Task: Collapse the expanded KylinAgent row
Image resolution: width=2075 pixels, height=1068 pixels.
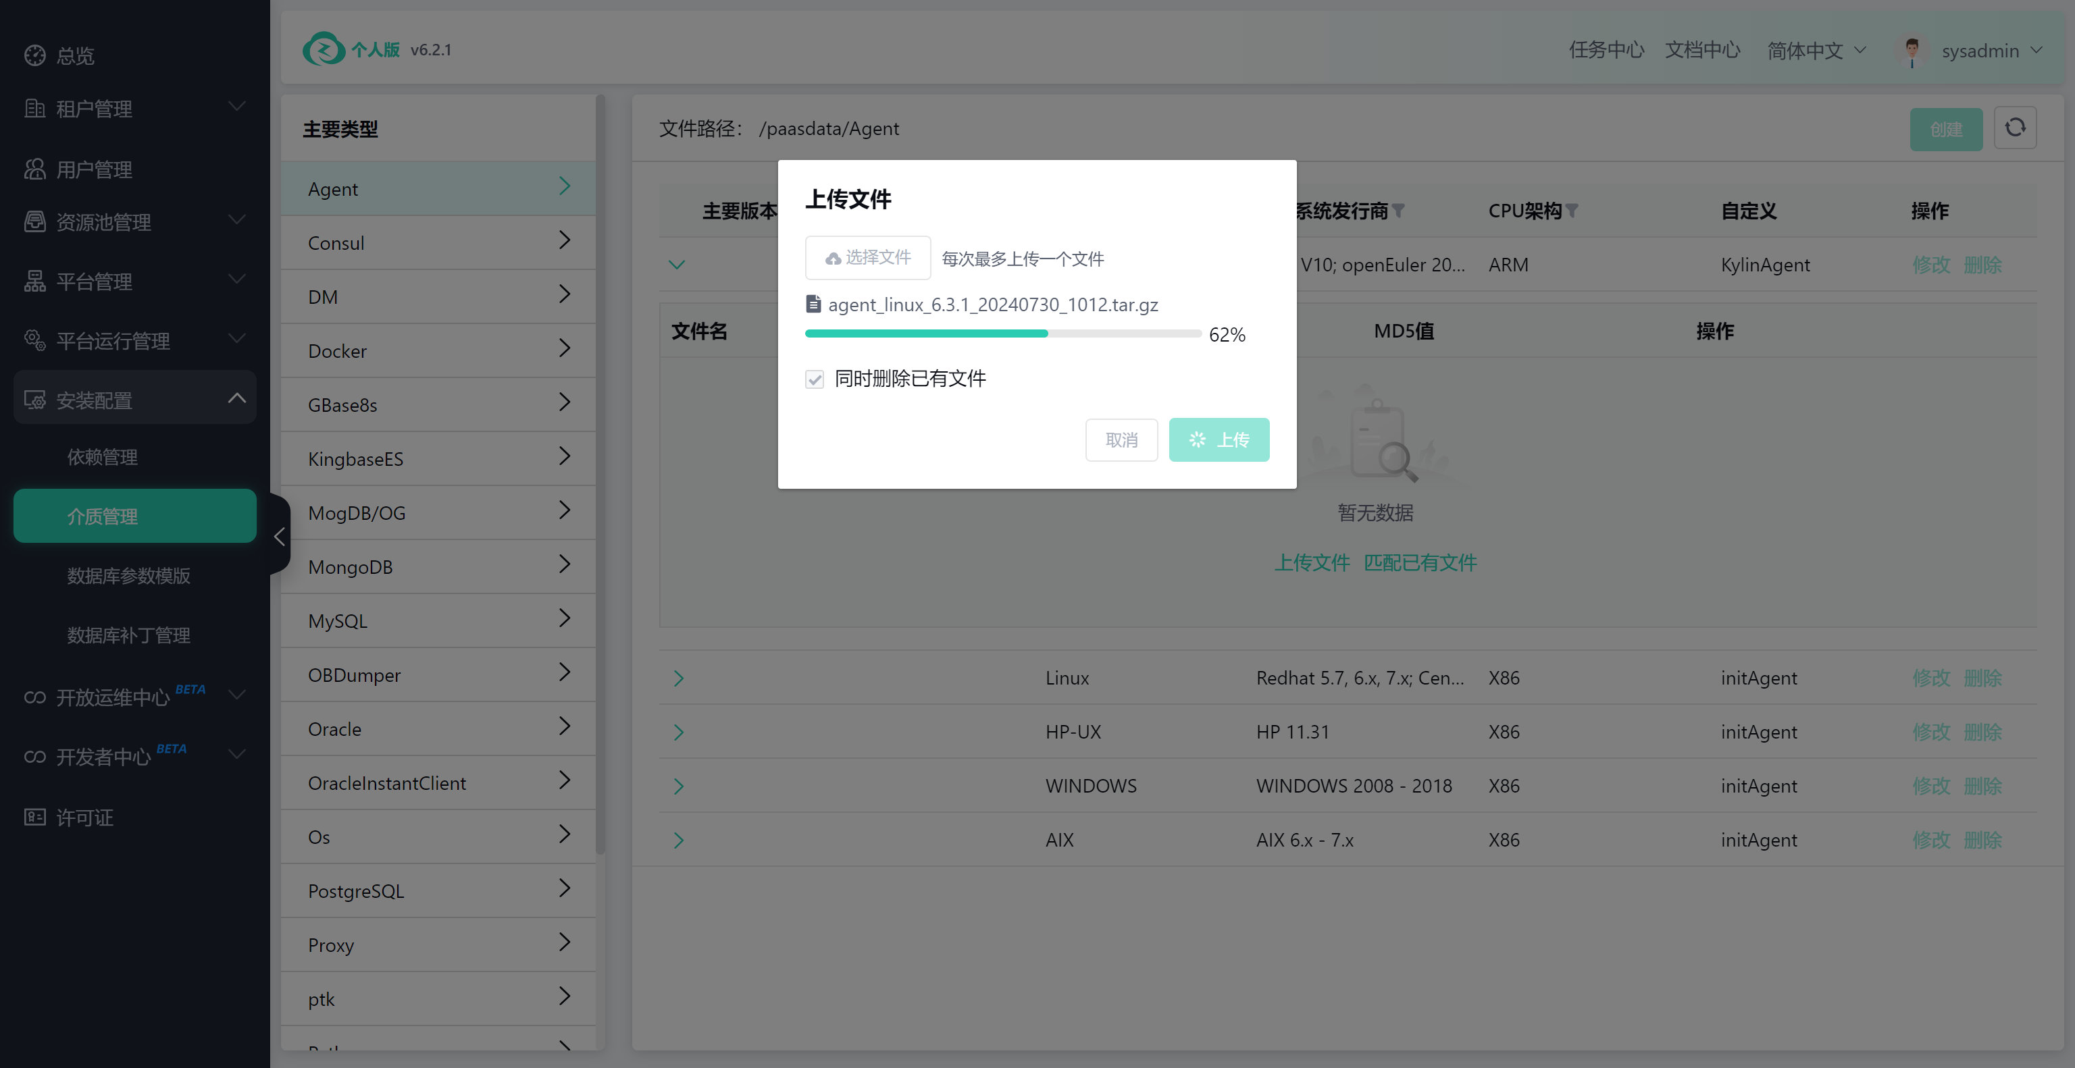Action: [x=677, y=264]
